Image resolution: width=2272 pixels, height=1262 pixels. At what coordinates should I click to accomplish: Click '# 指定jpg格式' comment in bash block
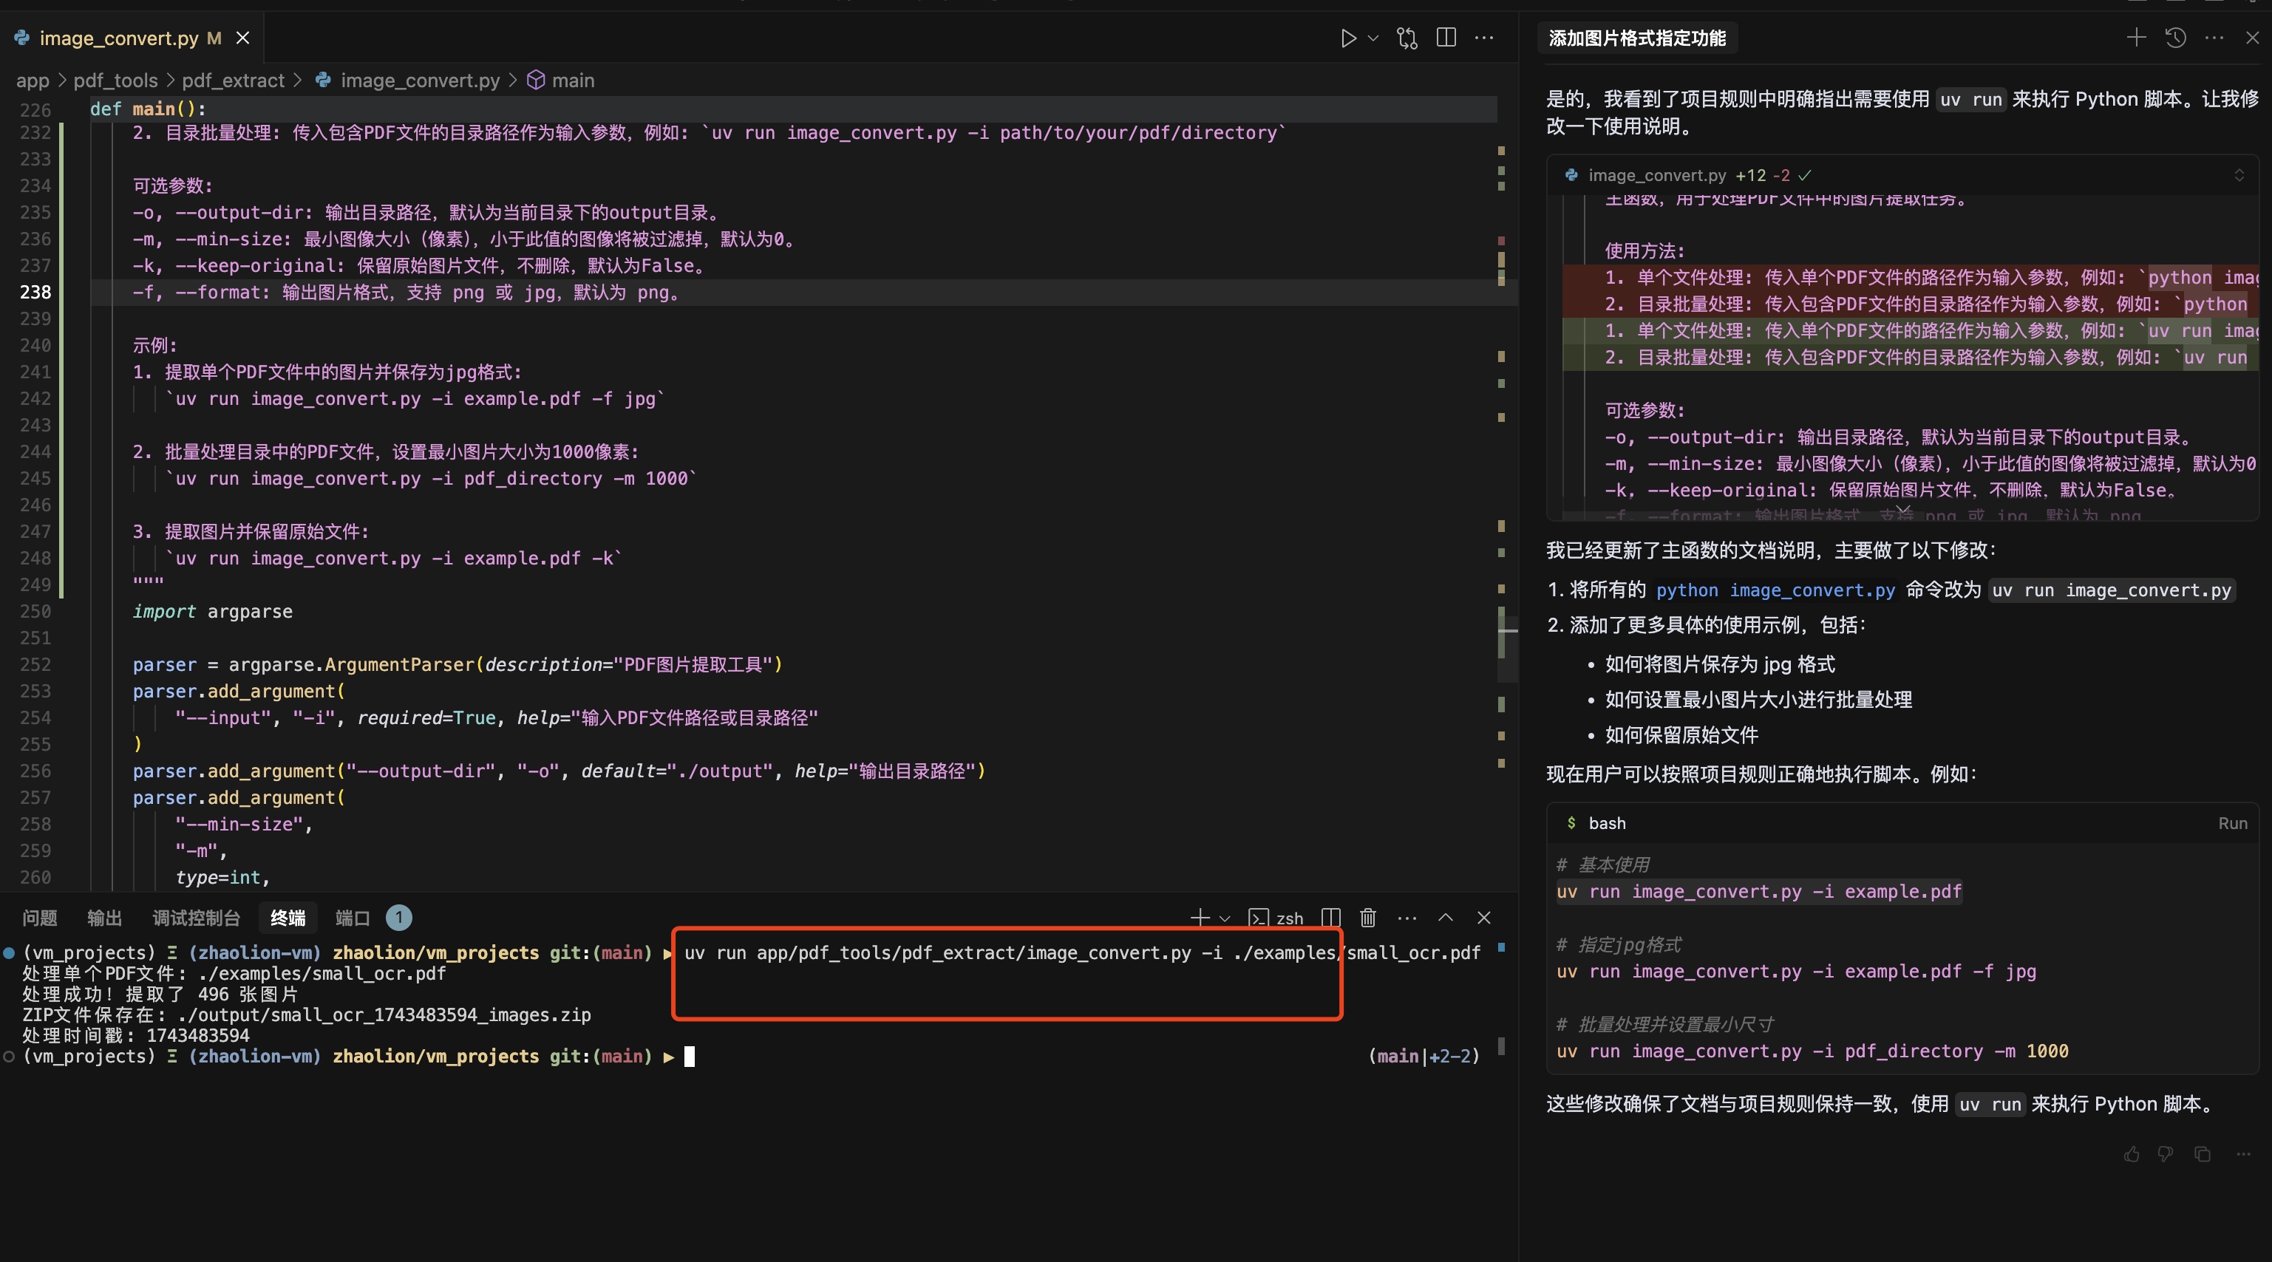[1619, 944]
